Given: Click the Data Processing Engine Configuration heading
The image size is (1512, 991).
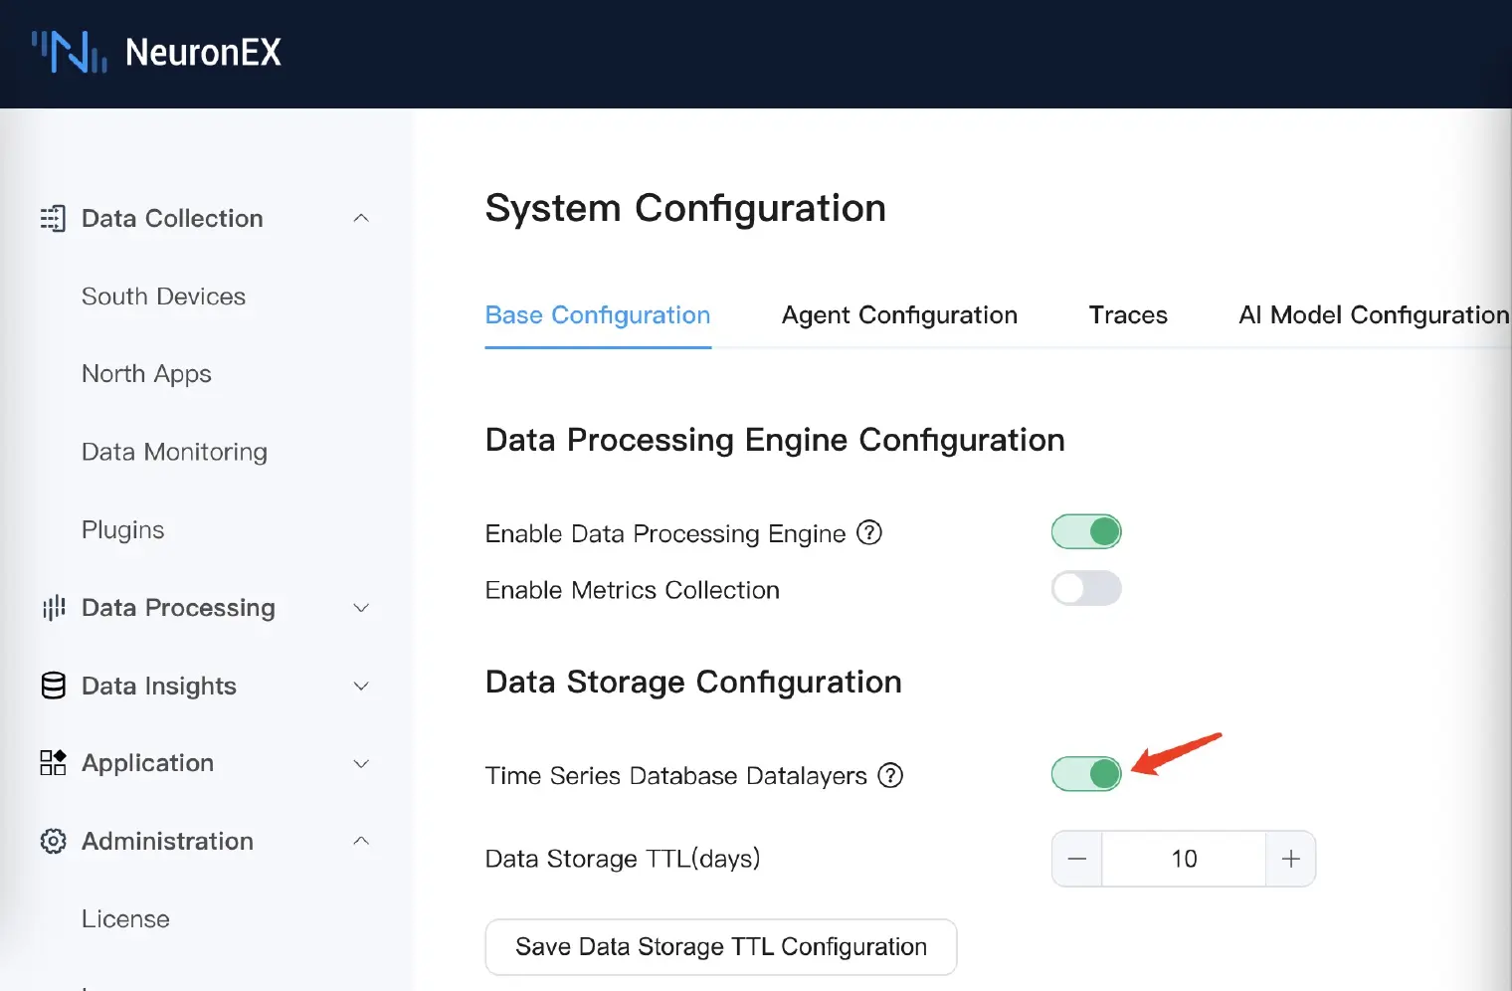Looking at the screenshot, I should 775,440.
